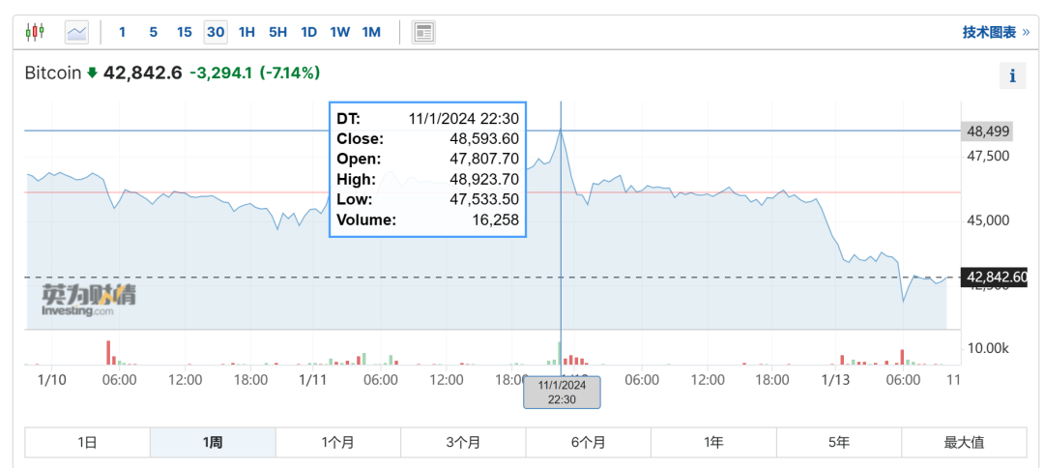Click the 48,499 price axis label
The width and height of the screenshot is (1044, 468).
(x=984, y=131)
